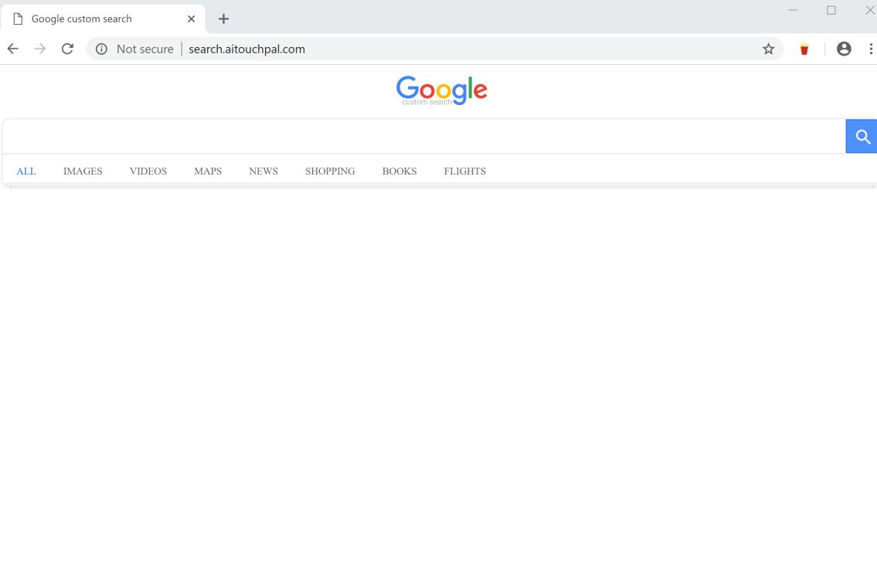
Task: Open a new tab with the plus button
Action: tap(224, 19)
